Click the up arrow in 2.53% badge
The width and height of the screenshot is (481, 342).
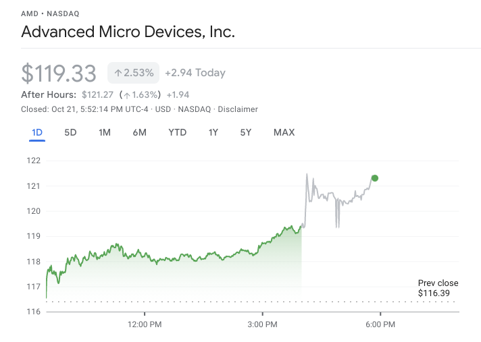click(x=118, y=73)
